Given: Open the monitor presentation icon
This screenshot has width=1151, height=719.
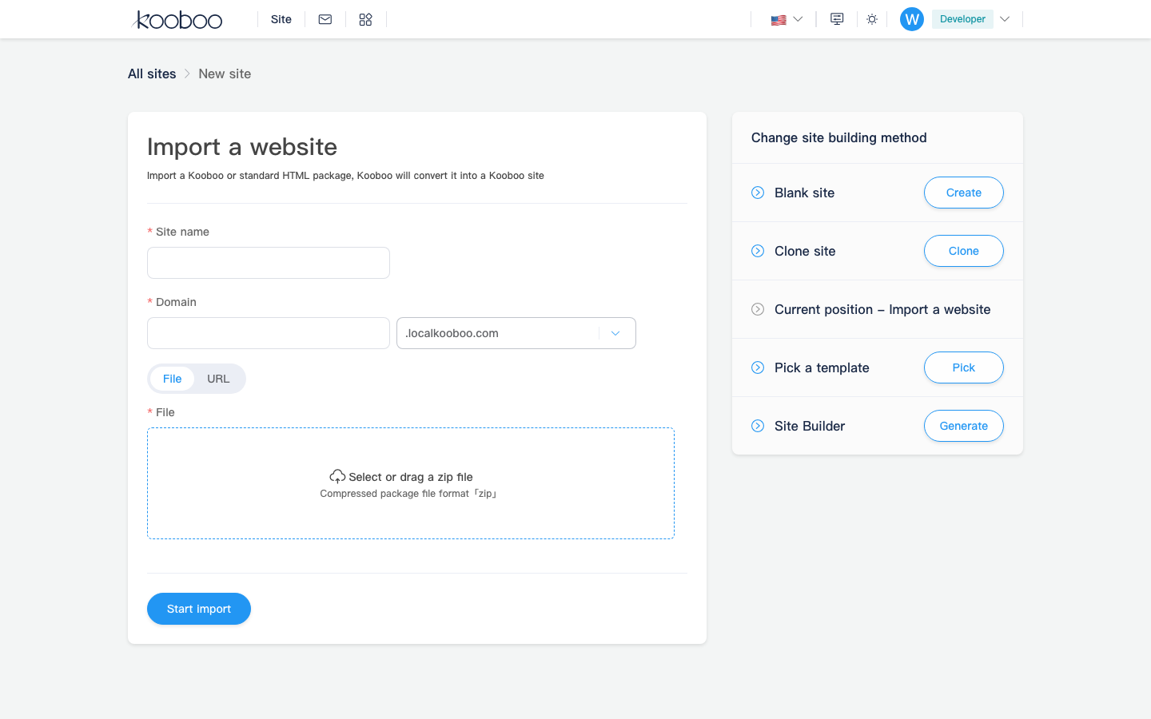Looking at the screenshot, I should (837, 19).
